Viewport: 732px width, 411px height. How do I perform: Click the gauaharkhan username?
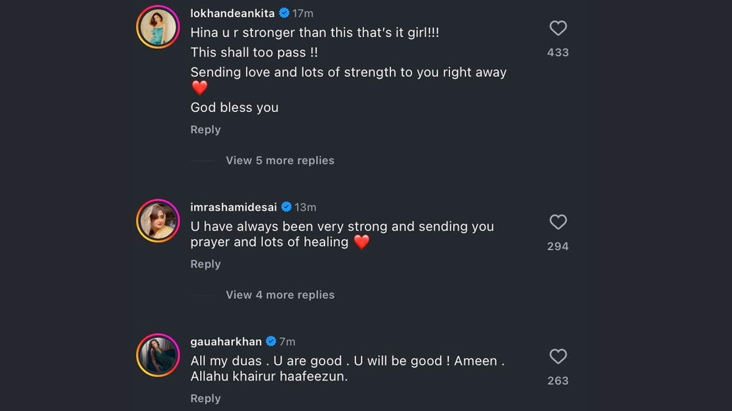[x=226, y=342]
